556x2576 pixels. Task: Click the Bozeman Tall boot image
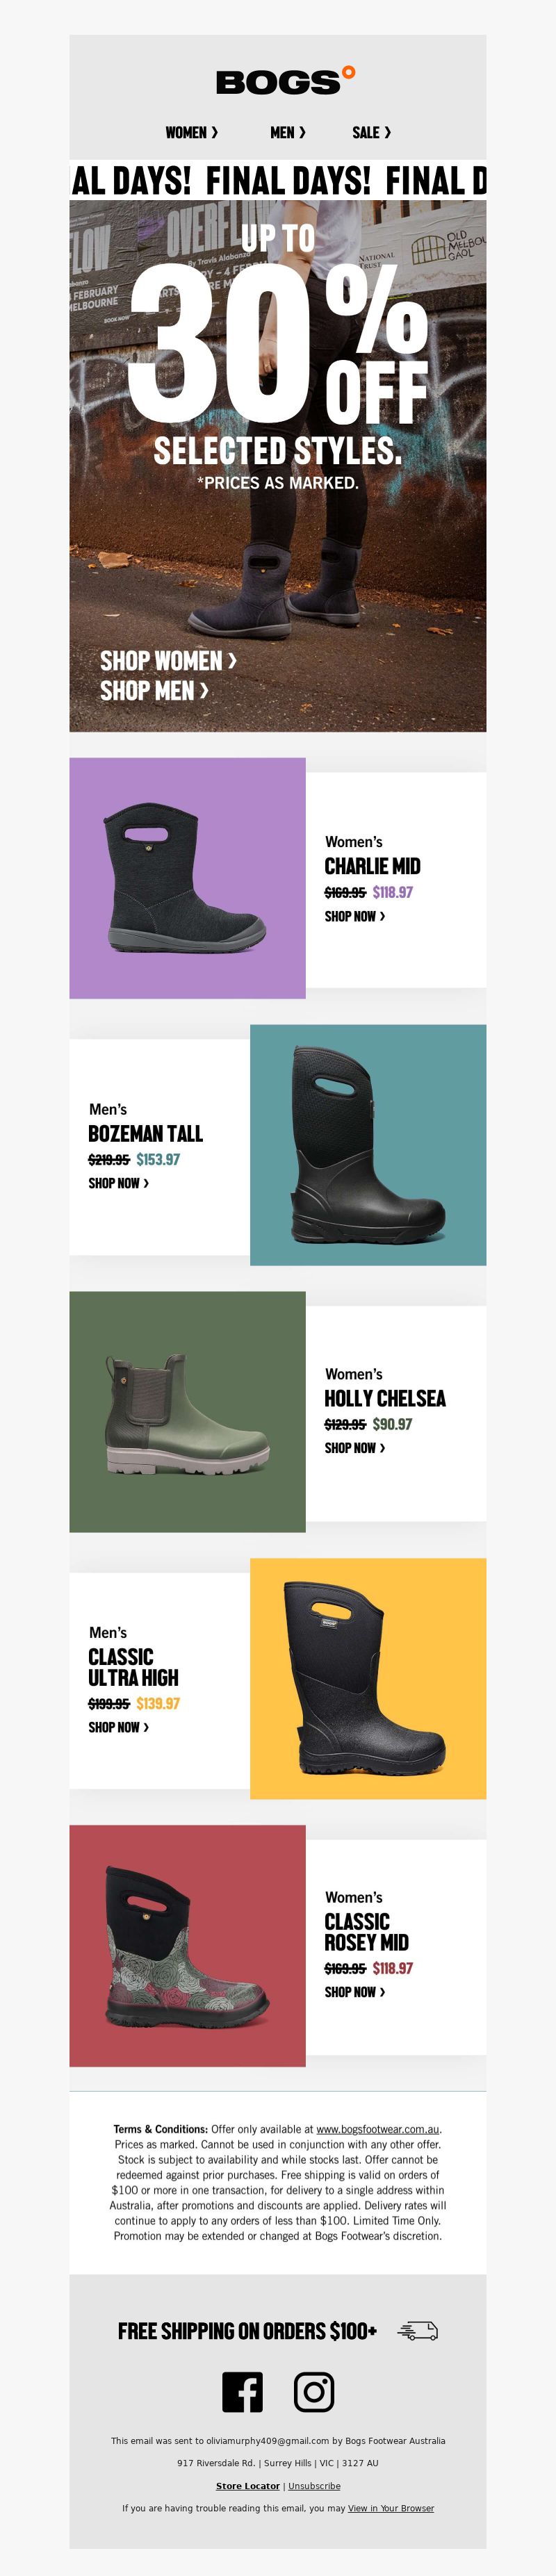[368, 1145]
